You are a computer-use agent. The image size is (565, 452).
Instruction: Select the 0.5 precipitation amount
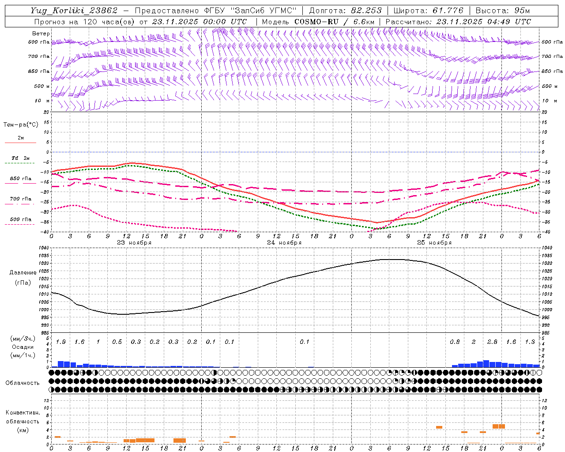[x=117, y=342]
